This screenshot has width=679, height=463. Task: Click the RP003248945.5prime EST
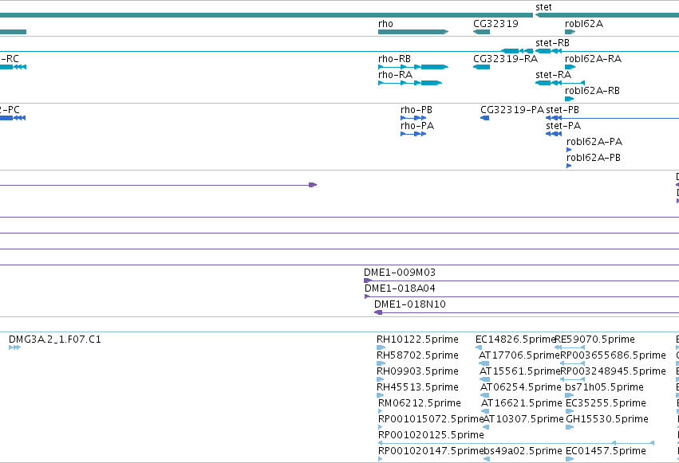(572, 379)
